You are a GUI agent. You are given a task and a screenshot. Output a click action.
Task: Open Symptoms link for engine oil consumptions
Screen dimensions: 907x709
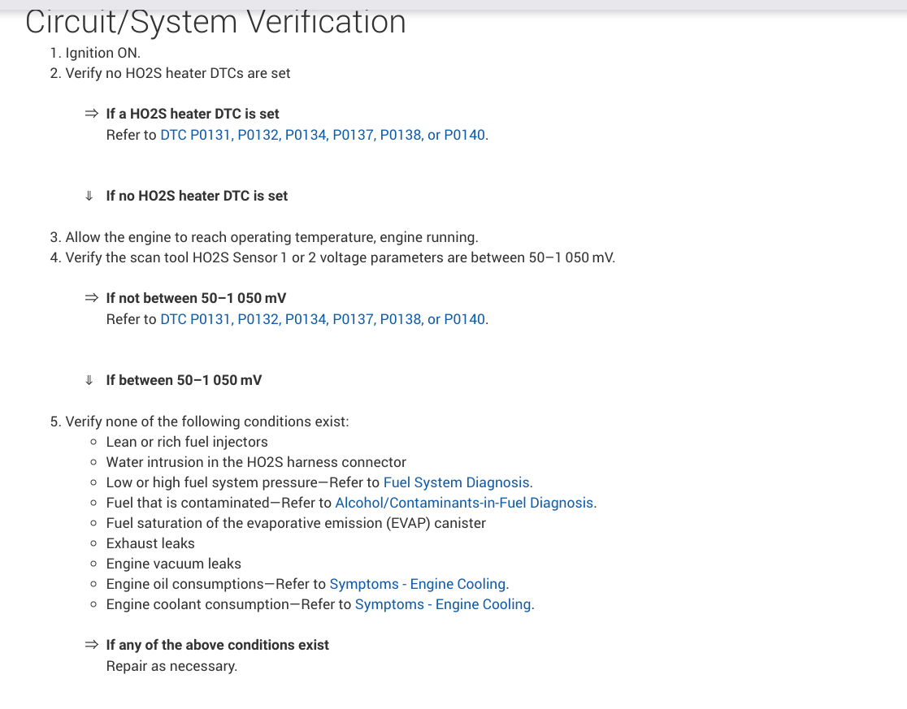pyautogui.click(x=418, y=584)
